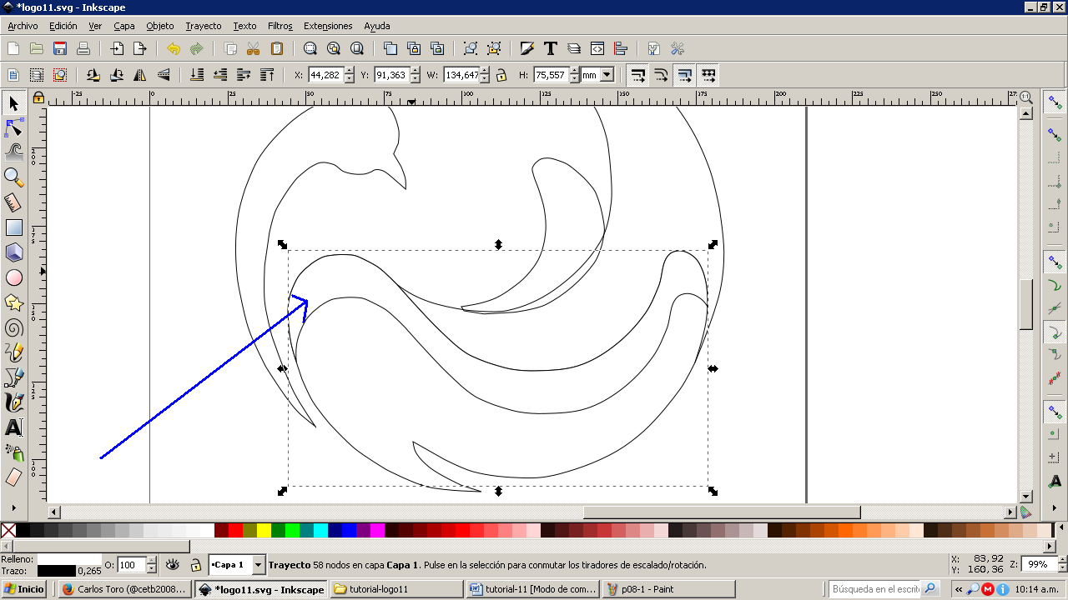Increase the W width value
1068x600 pixels.
[485, 71]
